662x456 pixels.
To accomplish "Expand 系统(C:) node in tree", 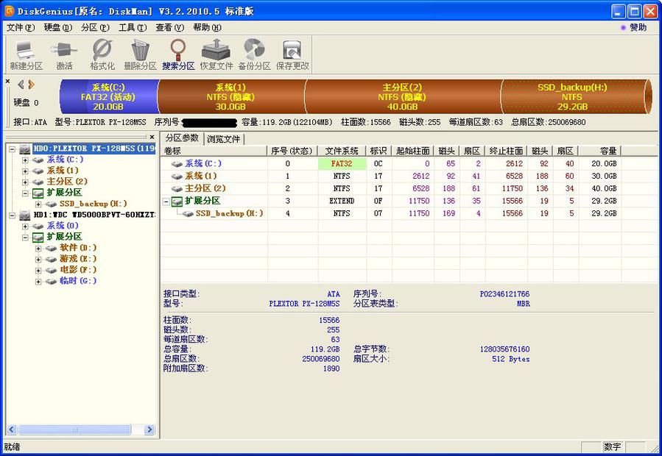I will point(25,160).
